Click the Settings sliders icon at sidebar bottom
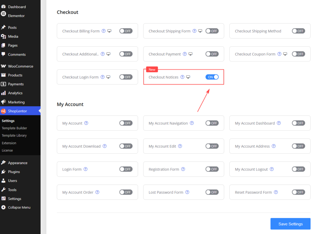This screenshot has height=234, width=320. click(x=3, y=198)
